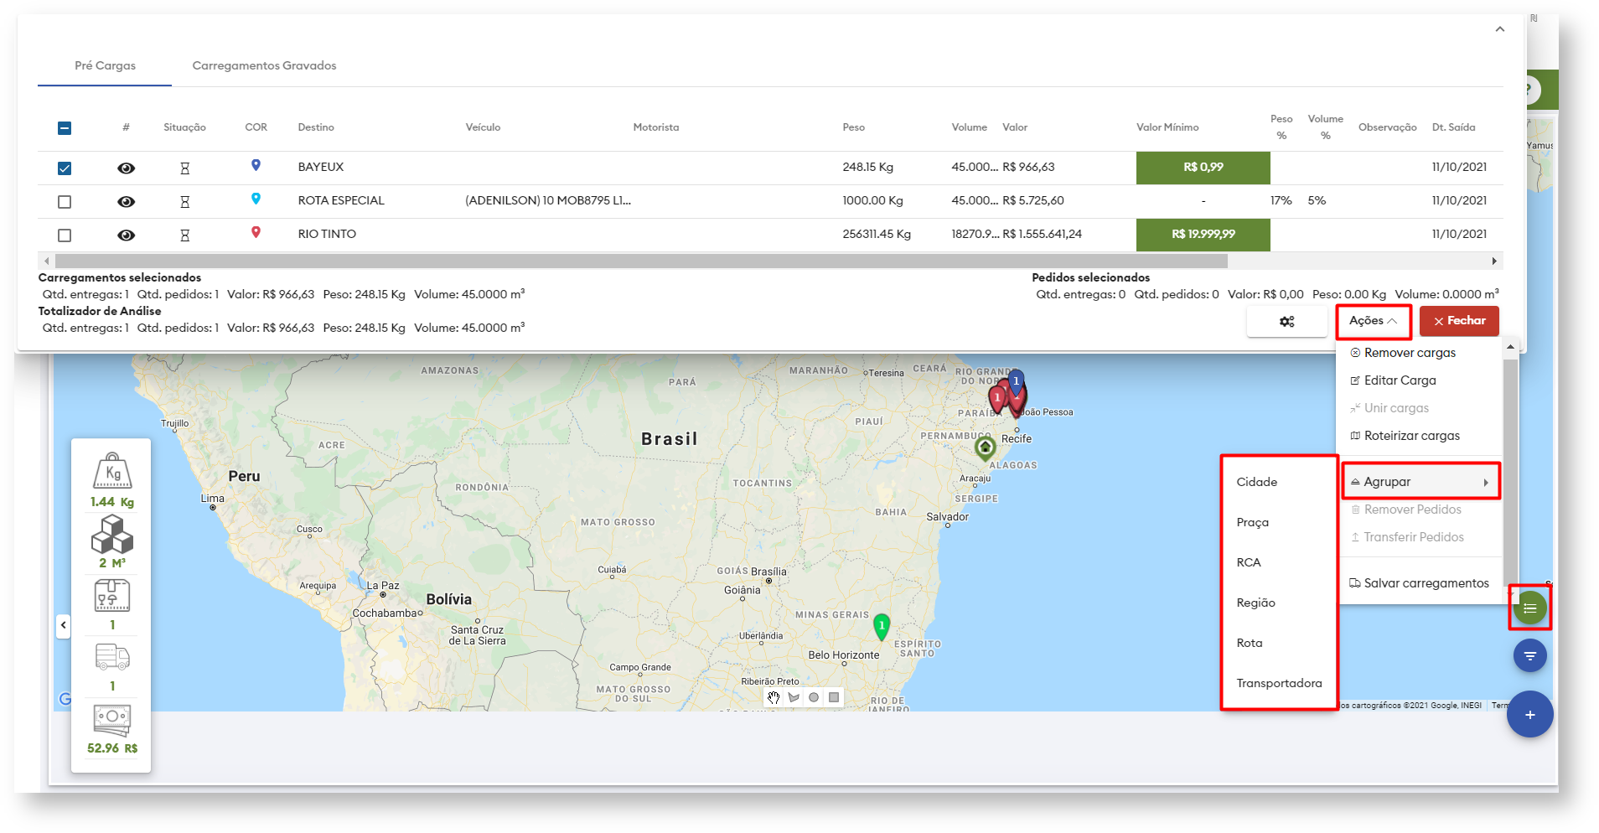
Task: Click the green map marker near Belo Horizonte
Action: 882,627
